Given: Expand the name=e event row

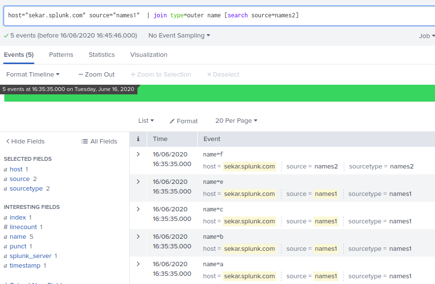Looking at the screenshot, I should pyautogui.click(x=138, y=182).
